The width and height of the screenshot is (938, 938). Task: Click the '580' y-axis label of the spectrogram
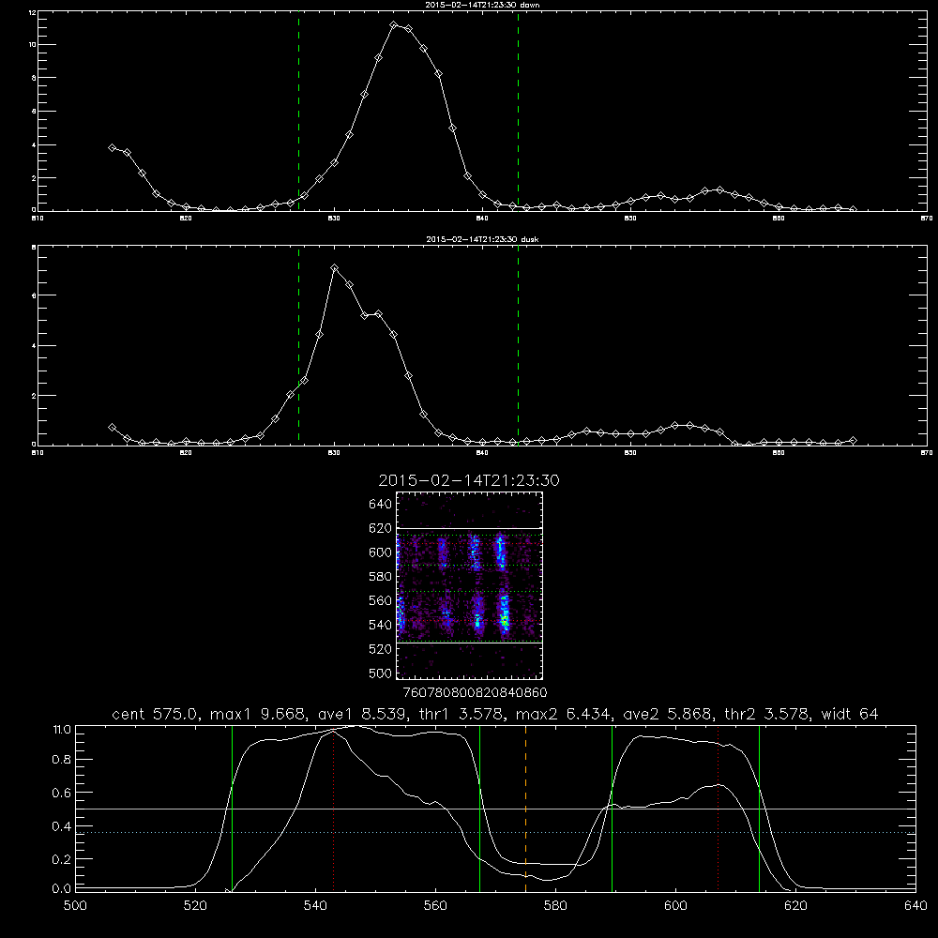point(381,577)
